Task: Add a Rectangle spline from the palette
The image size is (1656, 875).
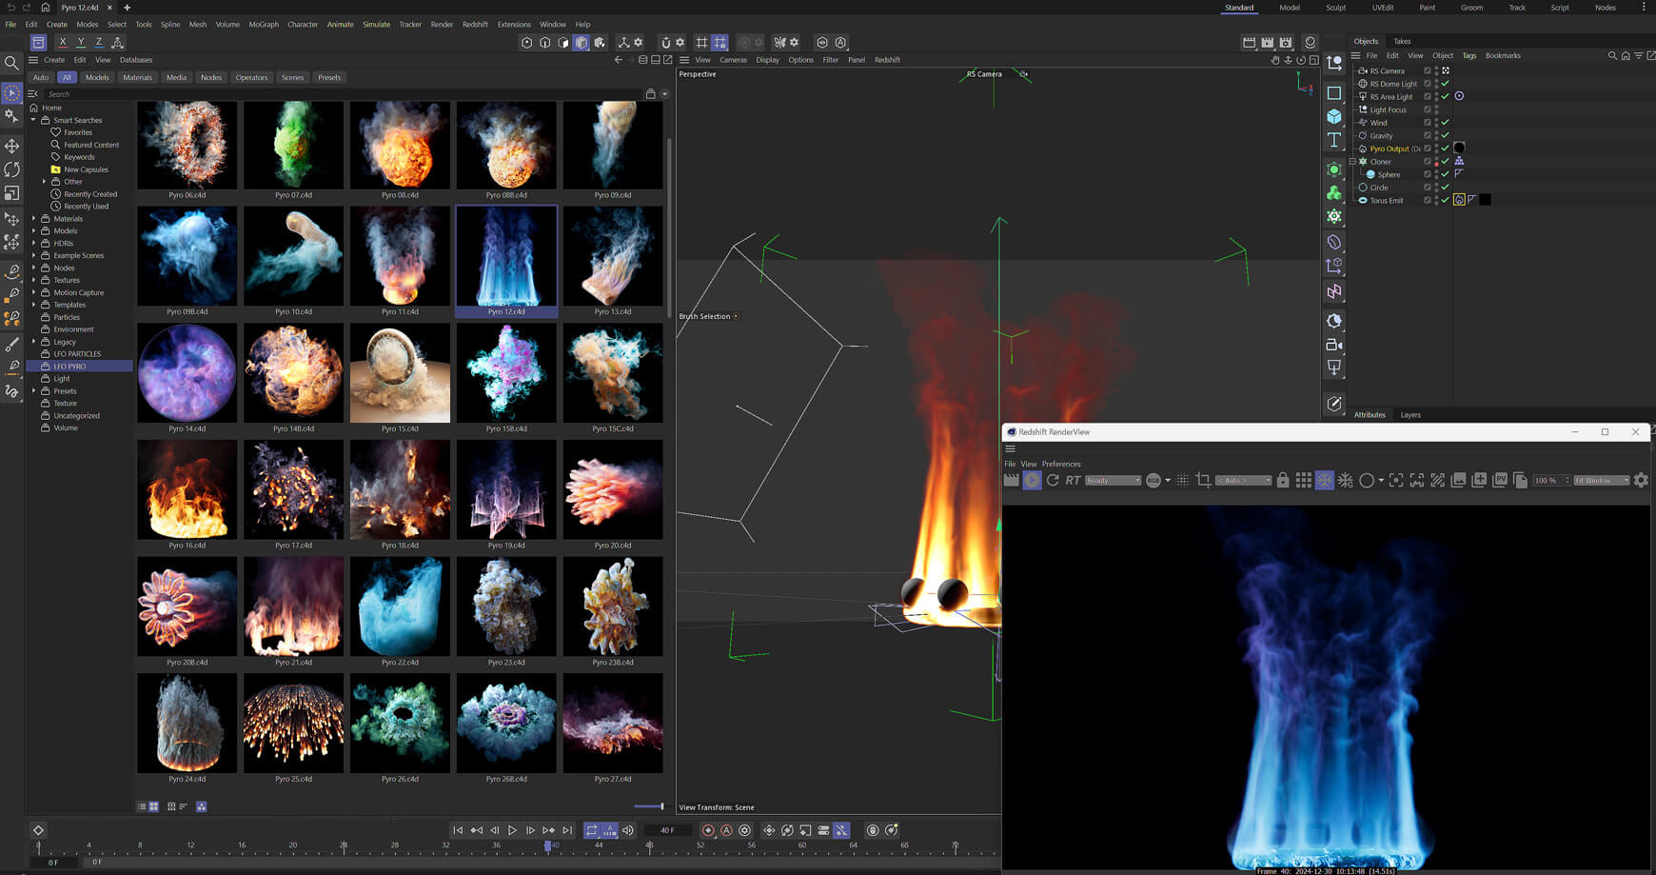Action: point(1334,93)
